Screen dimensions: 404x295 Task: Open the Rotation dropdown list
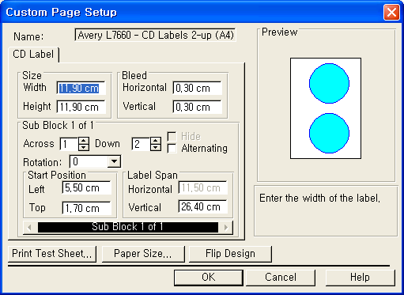tap(114, 161)
